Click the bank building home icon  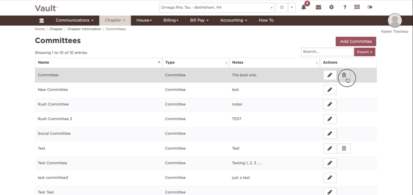41,21
